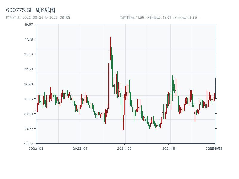Select the lowest red candle near 6.85
Image resolution: width=239 pixels, height=179 pixels.
tap(123, 123)
